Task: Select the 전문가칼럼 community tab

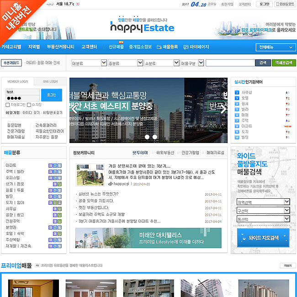Action: 191,153
